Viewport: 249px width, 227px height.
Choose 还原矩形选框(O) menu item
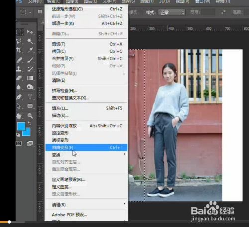point(87,9)
